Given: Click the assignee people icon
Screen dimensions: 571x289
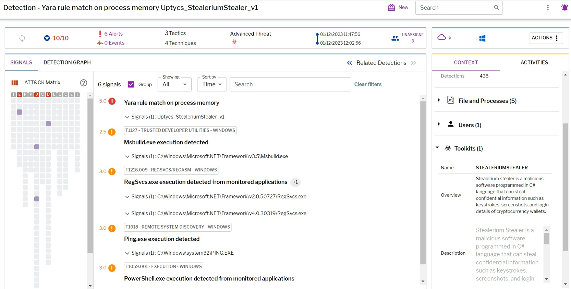Looking at the screenshot, I should point(395,38).
